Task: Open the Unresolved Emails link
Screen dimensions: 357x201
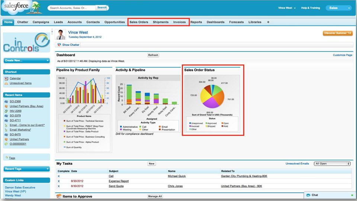Action: click(x=297, y=164)
